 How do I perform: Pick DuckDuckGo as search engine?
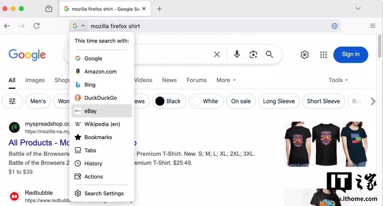point(102,98)
